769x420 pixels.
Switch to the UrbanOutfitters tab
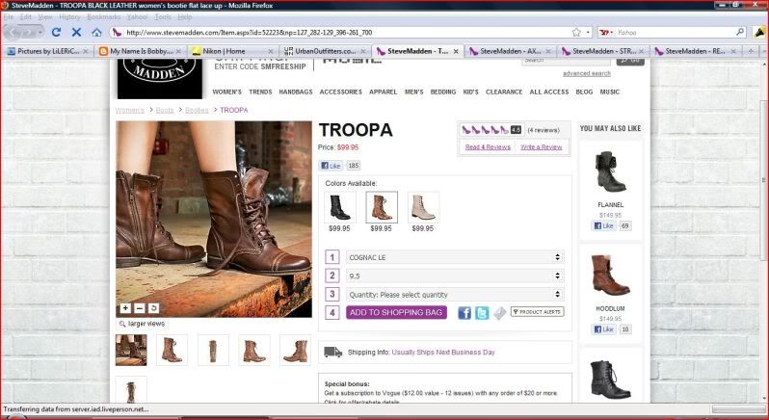point(325,51)
